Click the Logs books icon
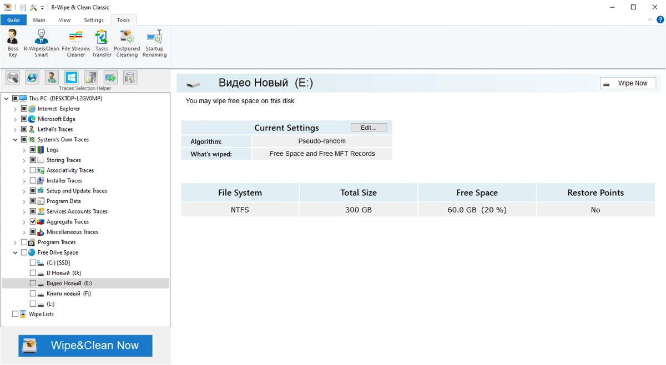The height and width of the screenshot is (365, 666). tap(41, 150)
